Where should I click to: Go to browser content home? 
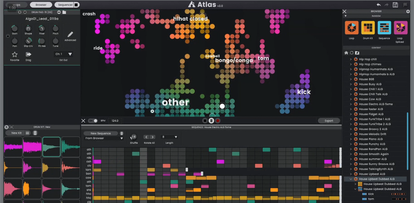pyautogui.click(x=346, y=53)
